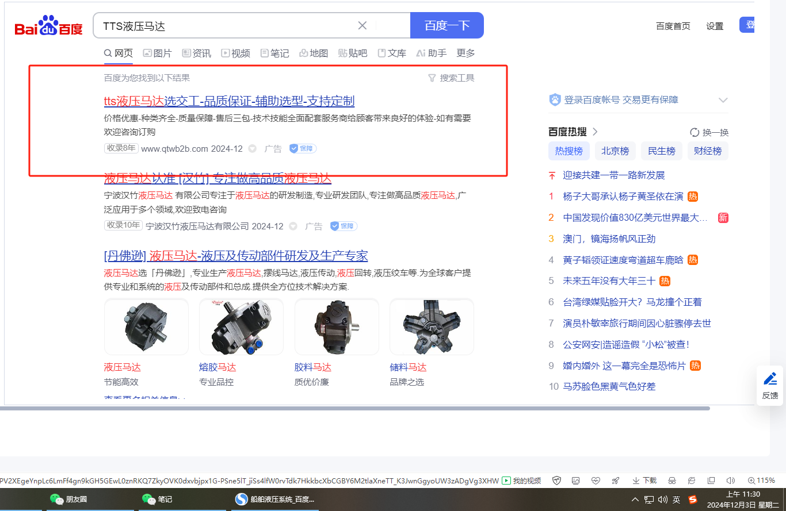
Task: Click the 115% page zoom control
Action: click(761, 481)
